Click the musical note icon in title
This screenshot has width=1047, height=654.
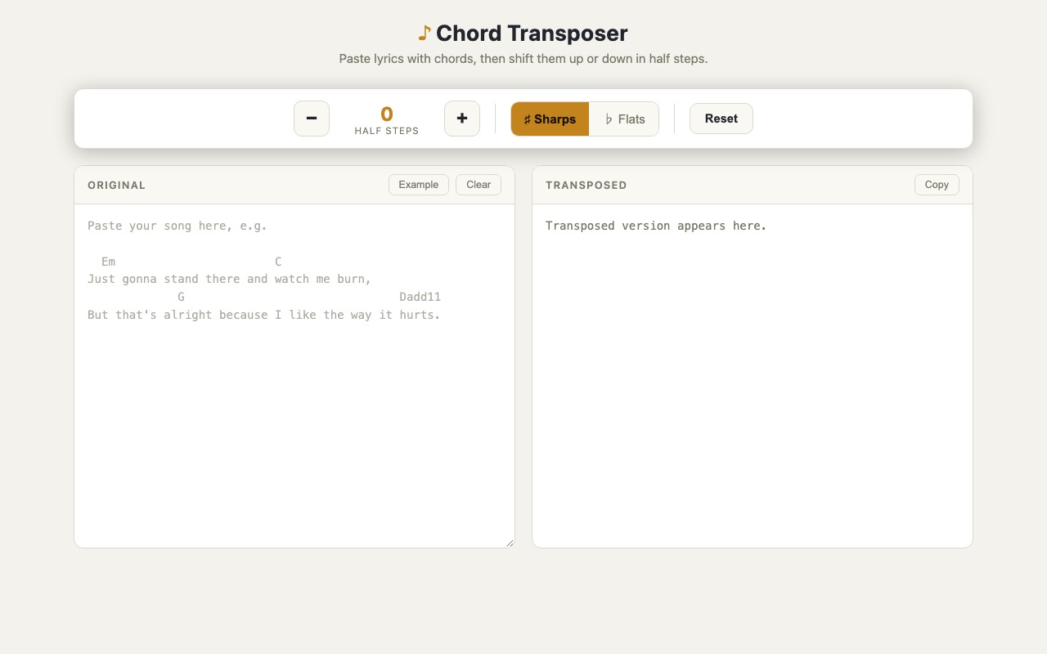click(425, 34)
